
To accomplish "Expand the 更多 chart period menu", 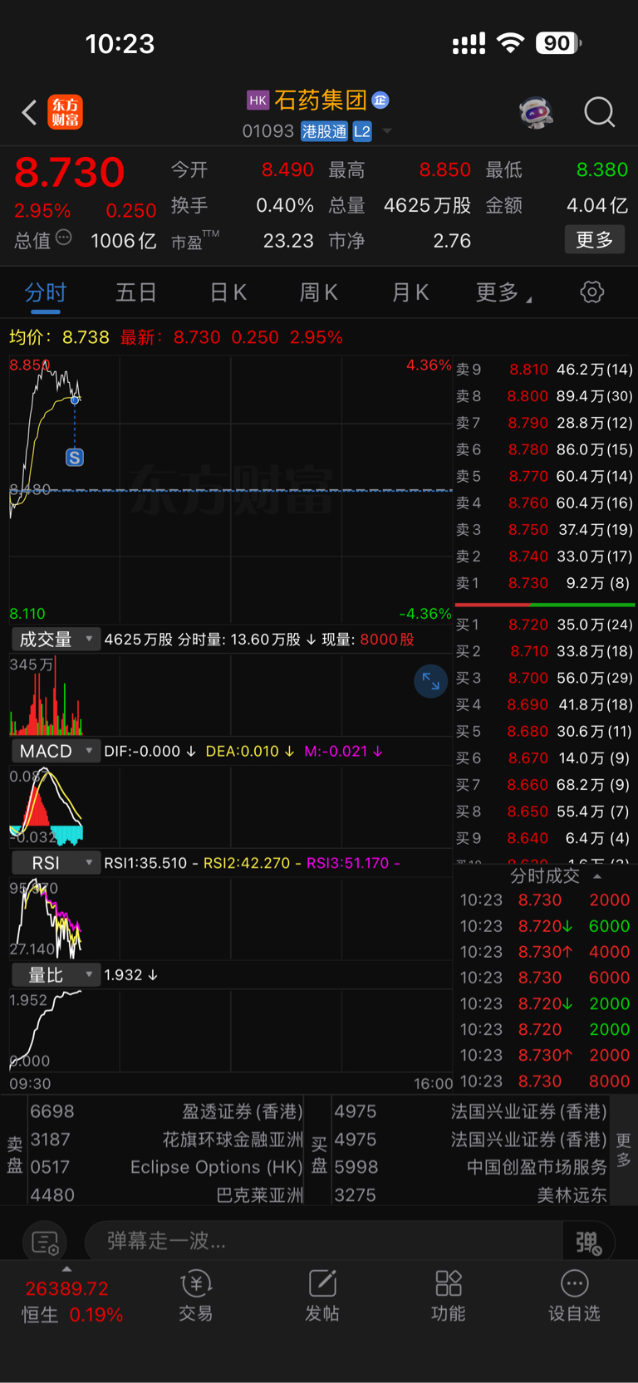I will [503, 292].
